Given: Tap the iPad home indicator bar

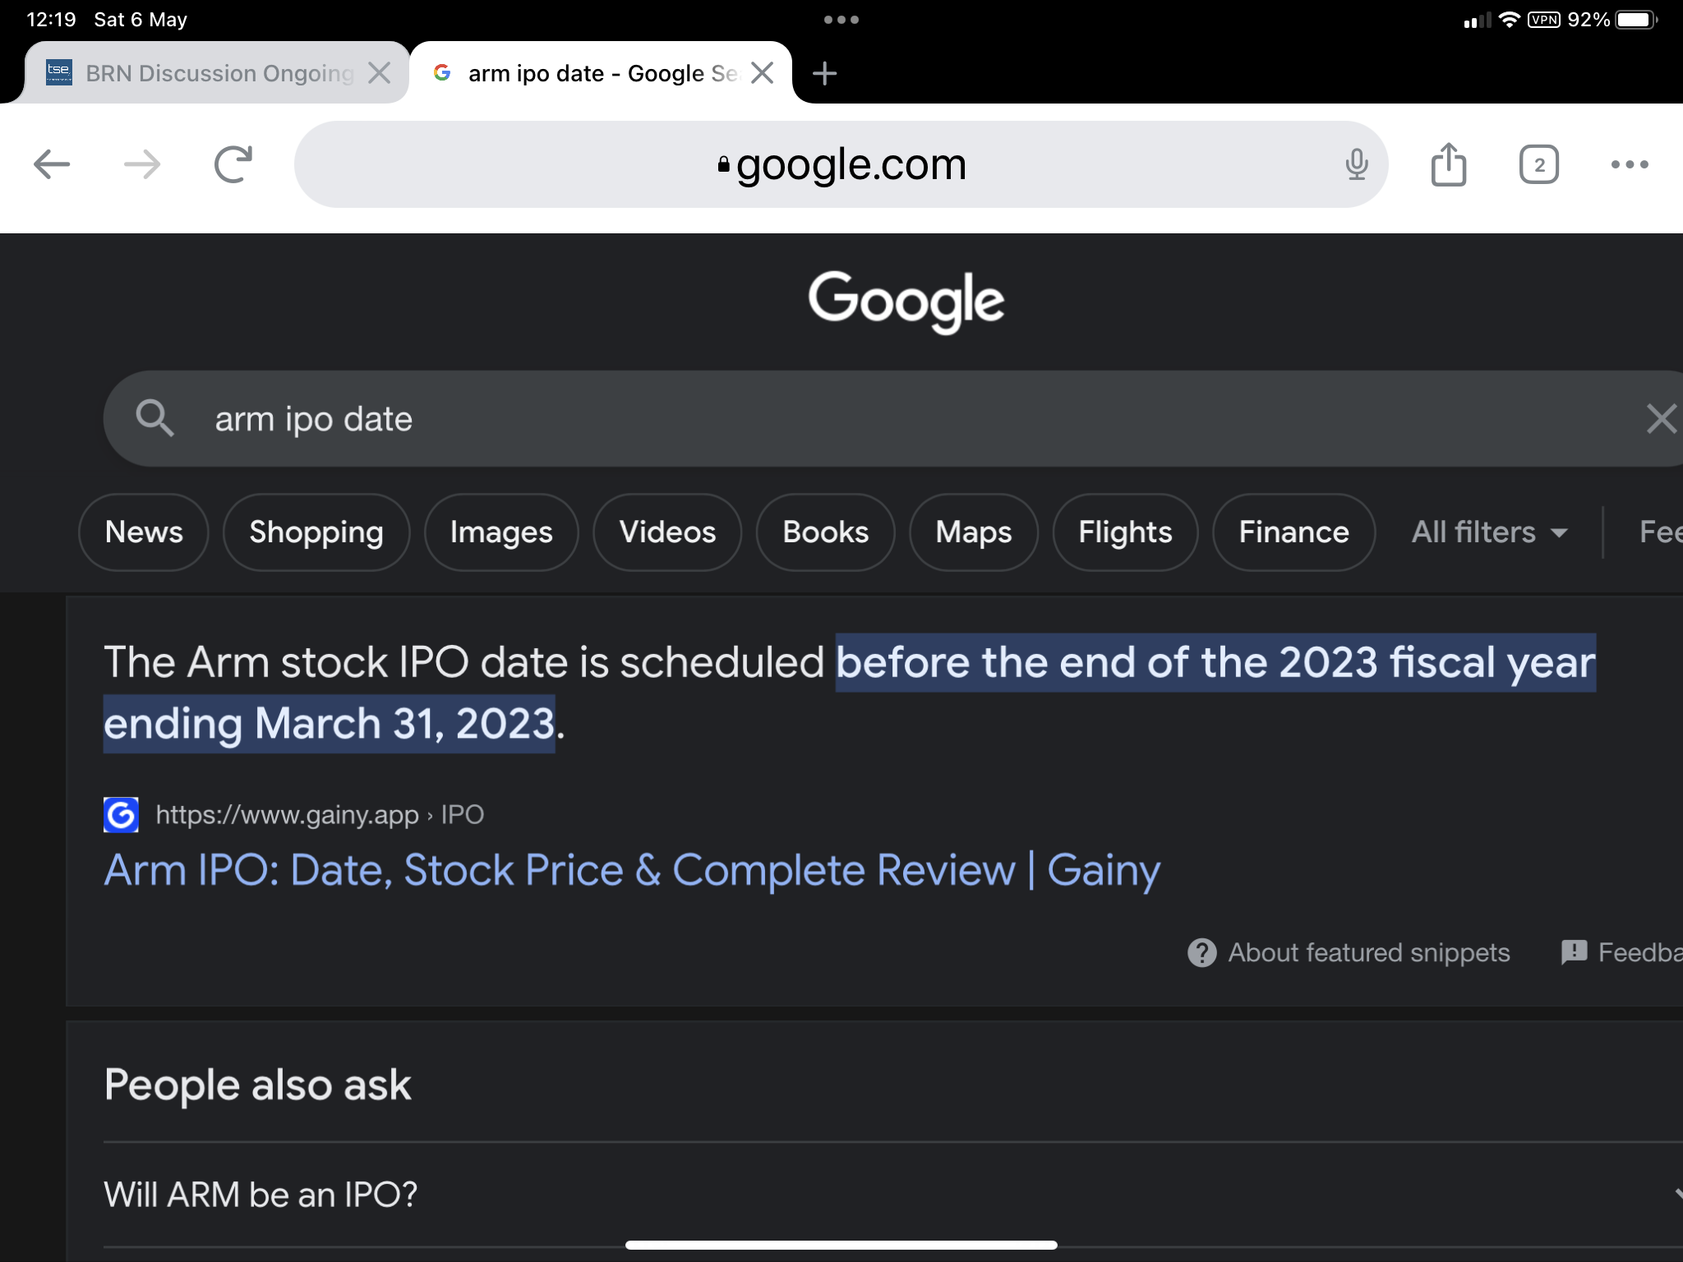Looking at the screenshot, I should tap(841, 1245).
